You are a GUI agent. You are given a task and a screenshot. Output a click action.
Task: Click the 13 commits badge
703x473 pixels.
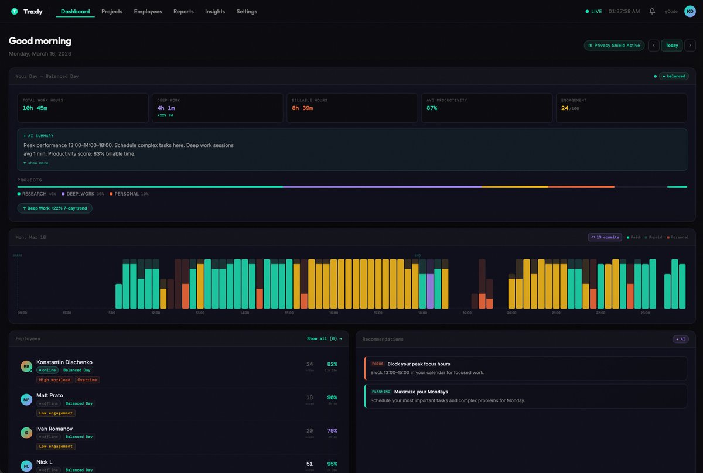tap(605, 237)
